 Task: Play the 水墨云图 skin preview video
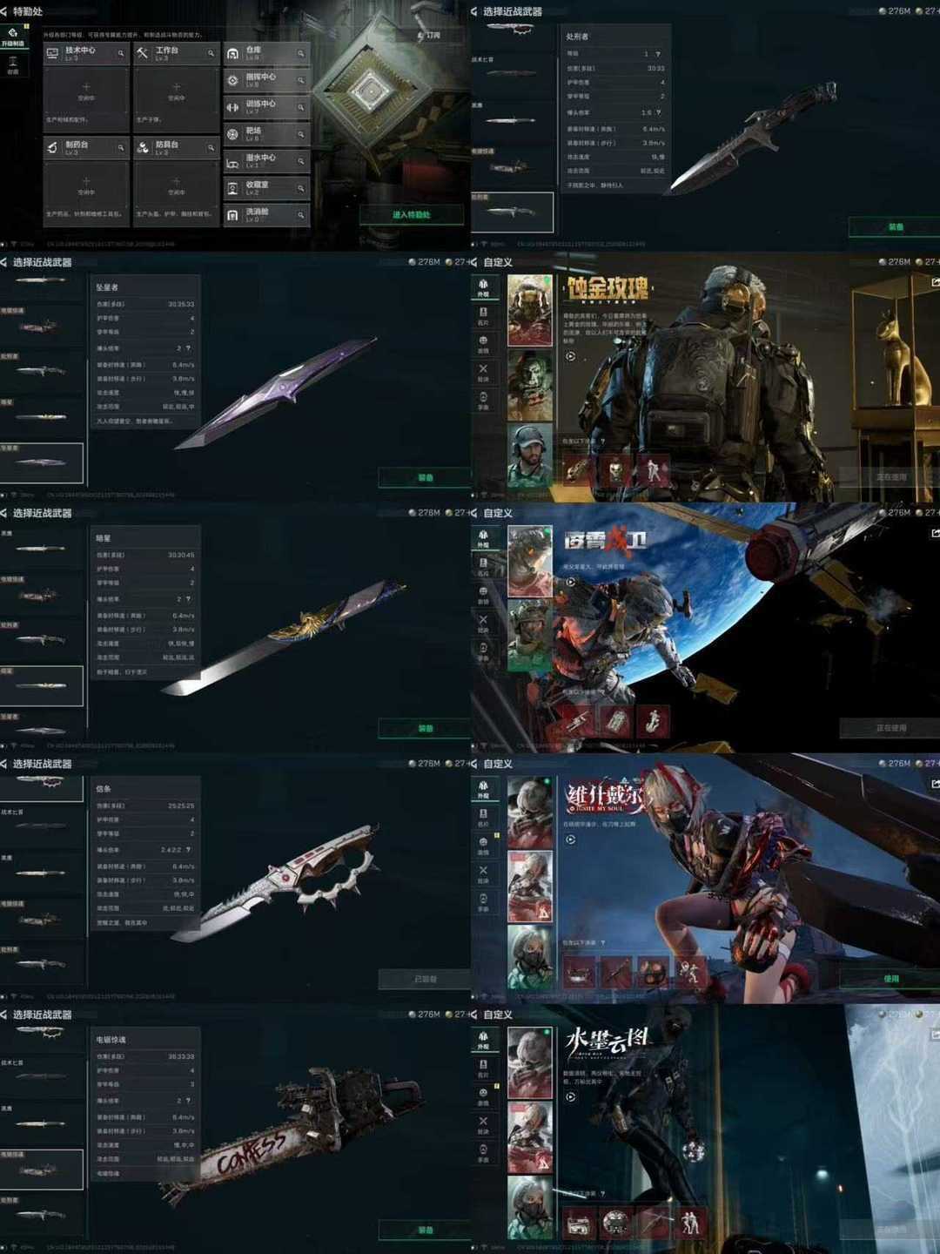click(x=570, y=1096)
